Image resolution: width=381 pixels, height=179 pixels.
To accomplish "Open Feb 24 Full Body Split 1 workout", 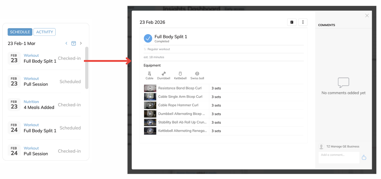I will point(44,128).
